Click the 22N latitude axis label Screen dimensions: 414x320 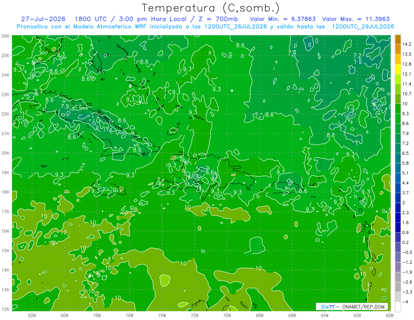tap(5, 114)
